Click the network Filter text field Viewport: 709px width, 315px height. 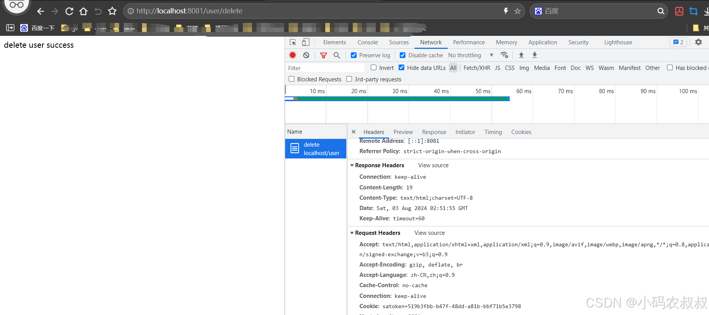[325, 68]
